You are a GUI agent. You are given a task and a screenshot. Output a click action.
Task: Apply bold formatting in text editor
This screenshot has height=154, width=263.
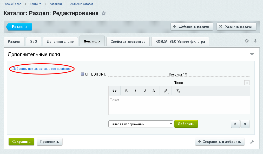[x=126, y=91]
